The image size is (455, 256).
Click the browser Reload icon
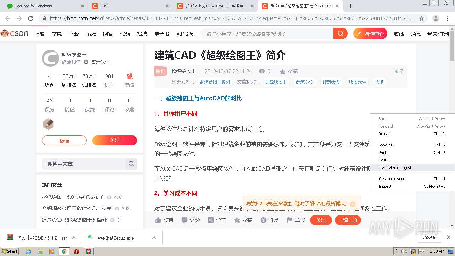[31, 18]
